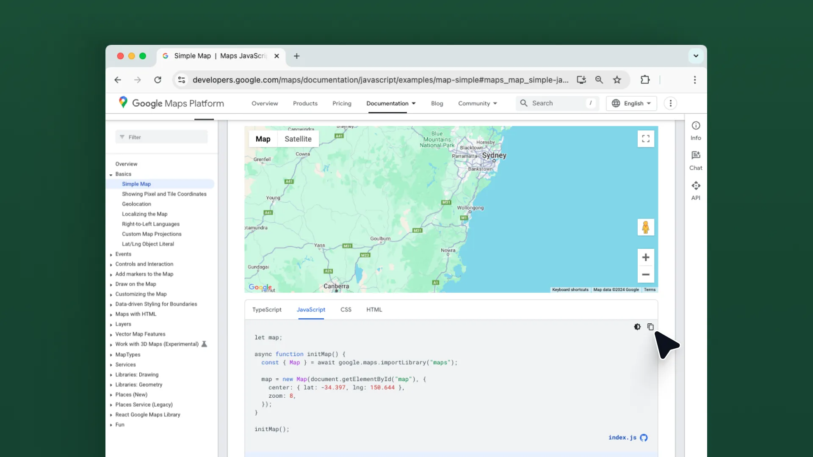Click the sidebar Filter input field
This screenshot has height=457, width=813.
(161, 137)
